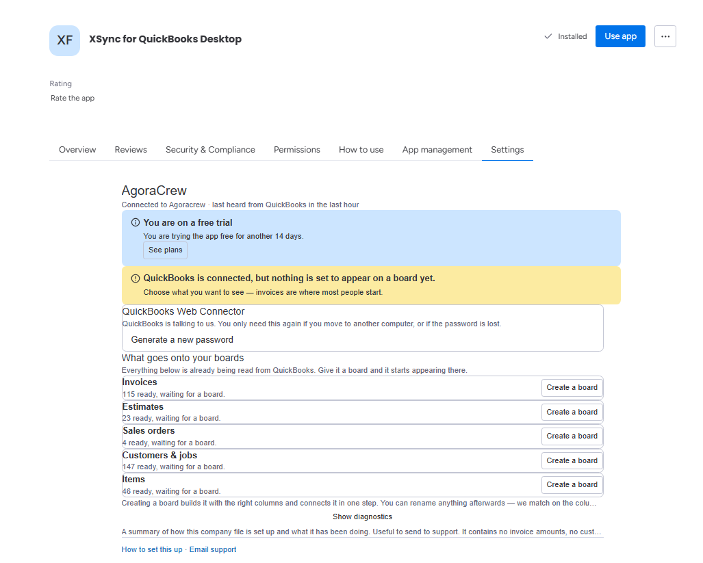703x563 pixels.
Task: Create a board for Invoices
Action: pos(572,387)
